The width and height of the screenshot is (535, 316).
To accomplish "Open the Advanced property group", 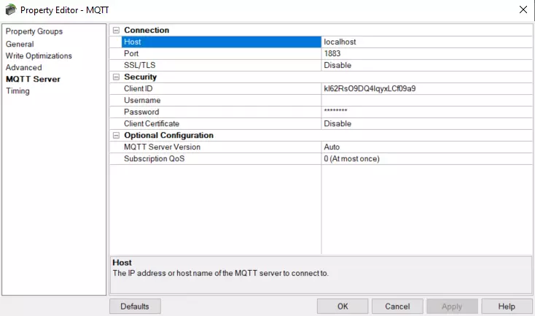I will (x=23, y=67).
